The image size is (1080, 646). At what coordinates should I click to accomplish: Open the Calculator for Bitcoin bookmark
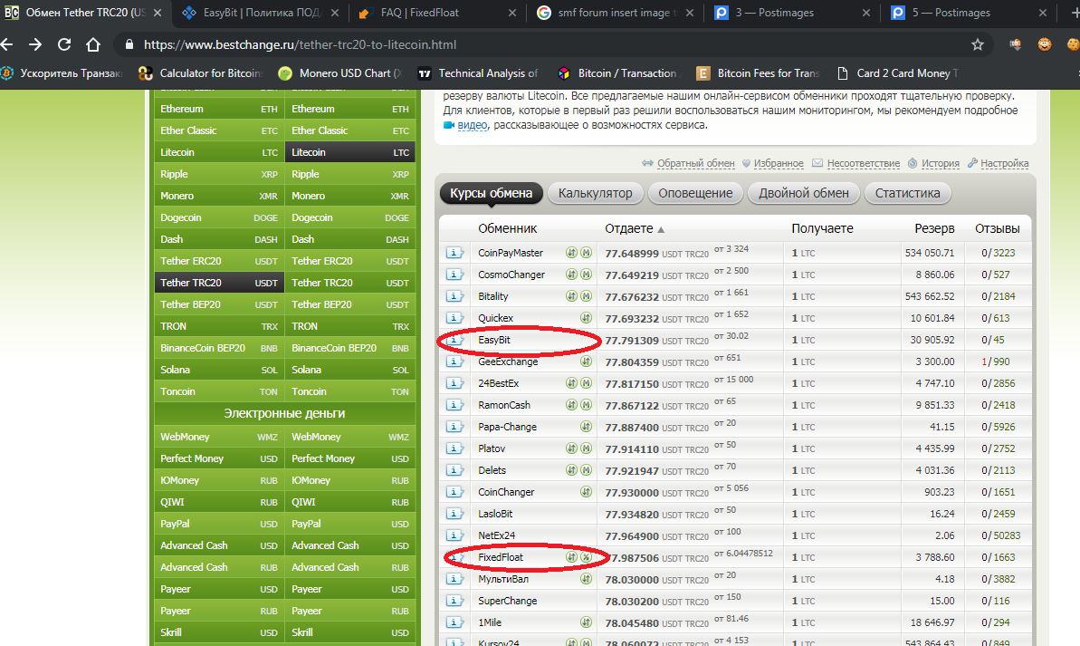(x=200, y=73)
